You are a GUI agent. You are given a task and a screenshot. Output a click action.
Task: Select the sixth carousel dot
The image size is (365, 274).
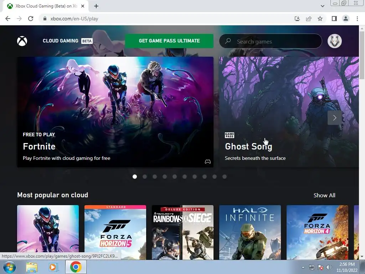pos(185,177)
